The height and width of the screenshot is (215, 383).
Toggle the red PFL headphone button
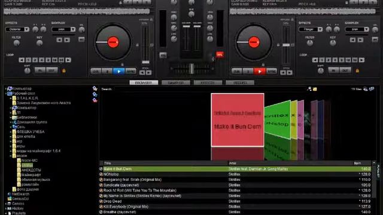coord(220,54)
